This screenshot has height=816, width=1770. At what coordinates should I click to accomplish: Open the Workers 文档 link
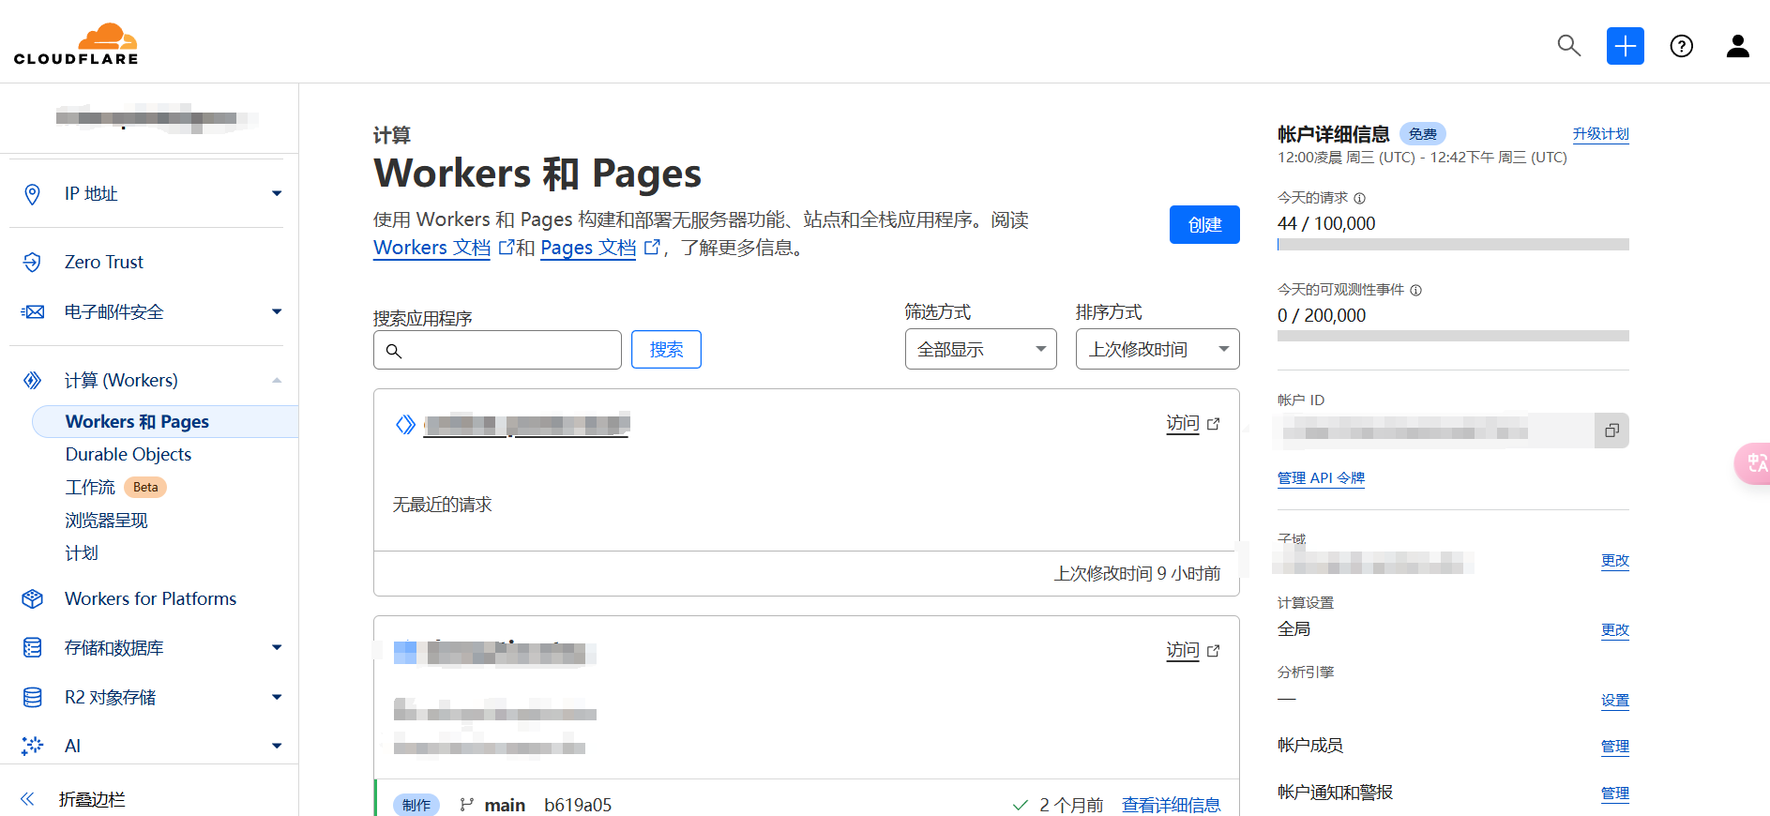431,248
